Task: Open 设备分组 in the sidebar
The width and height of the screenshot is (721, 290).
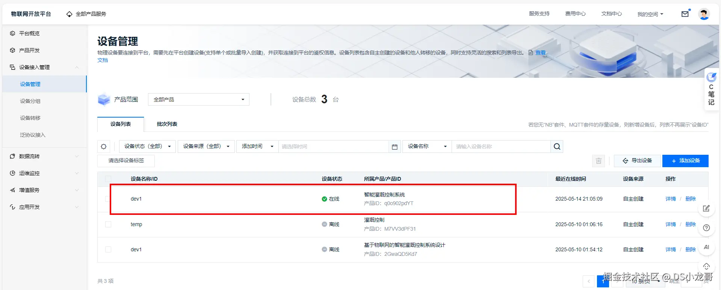Action: (30, 101)
